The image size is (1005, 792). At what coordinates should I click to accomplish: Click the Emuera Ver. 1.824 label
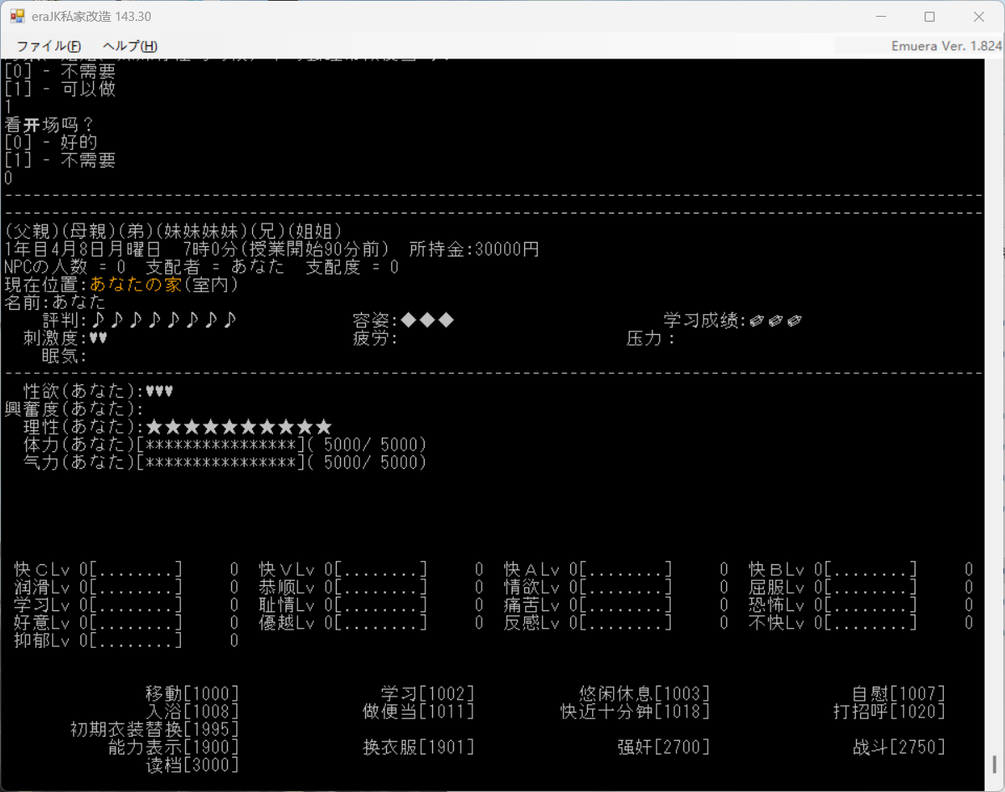point(946,46)
